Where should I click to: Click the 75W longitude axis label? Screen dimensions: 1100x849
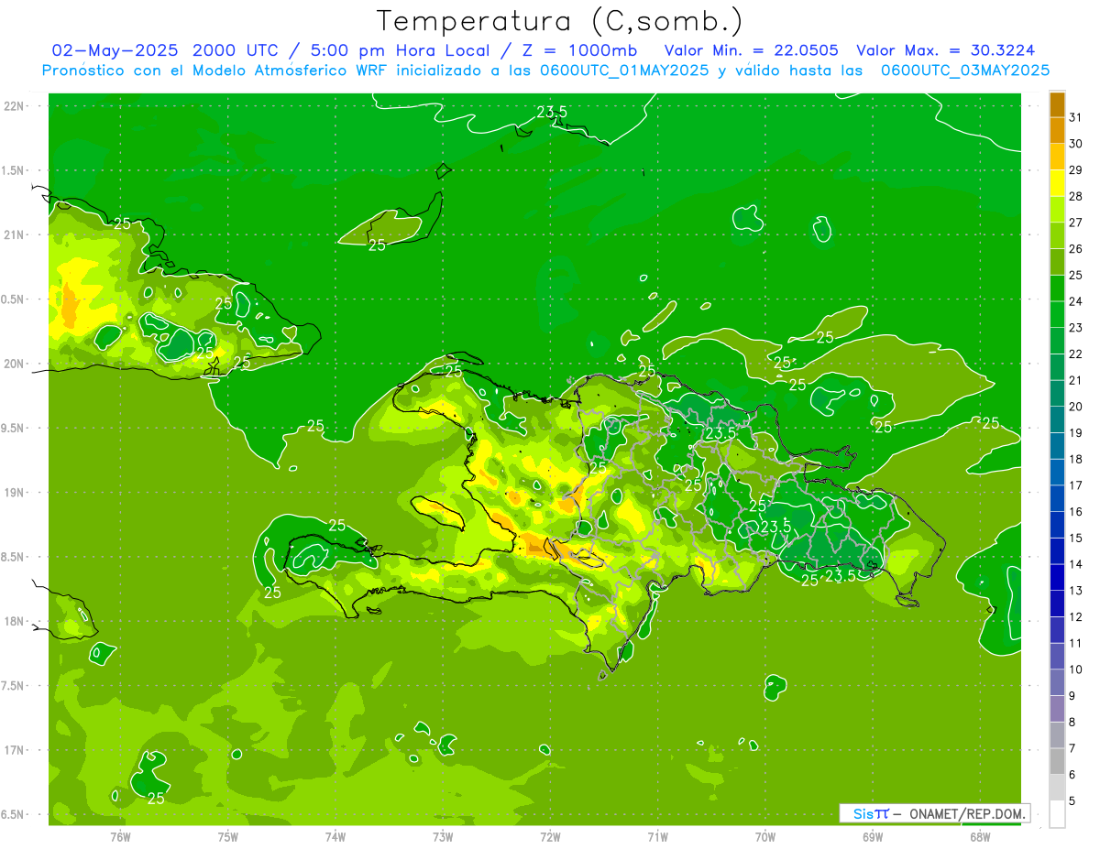(227, 837)
